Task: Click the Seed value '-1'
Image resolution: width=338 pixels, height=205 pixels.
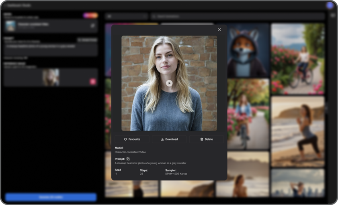Action: (x=116, y=174)
